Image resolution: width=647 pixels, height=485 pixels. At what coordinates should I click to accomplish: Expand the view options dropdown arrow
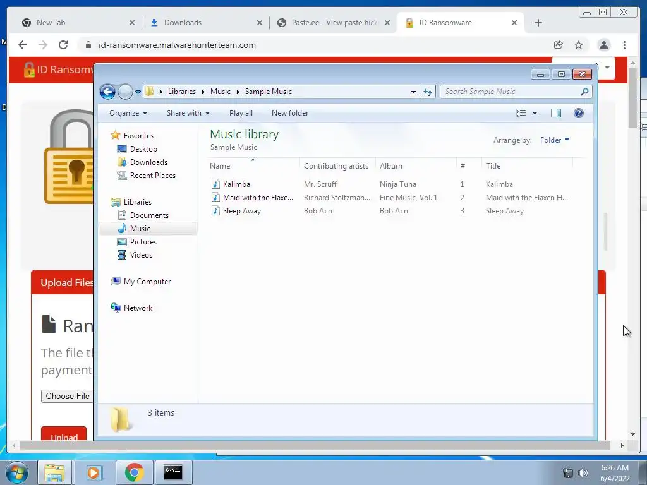coord(535,113)
